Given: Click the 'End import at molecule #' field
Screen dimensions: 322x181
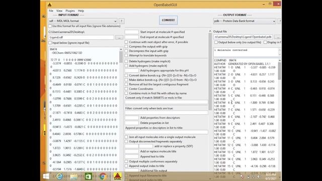Looking at the screenshot, I should tap(132, 37).
